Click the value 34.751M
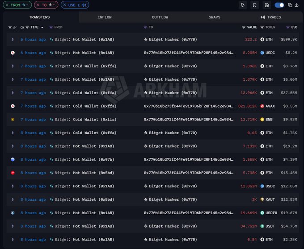Screen dimensions: 304x249 point(249,226)
